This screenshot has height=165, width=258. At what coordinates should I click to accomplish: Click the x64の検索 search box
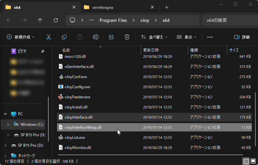(230, 20)
